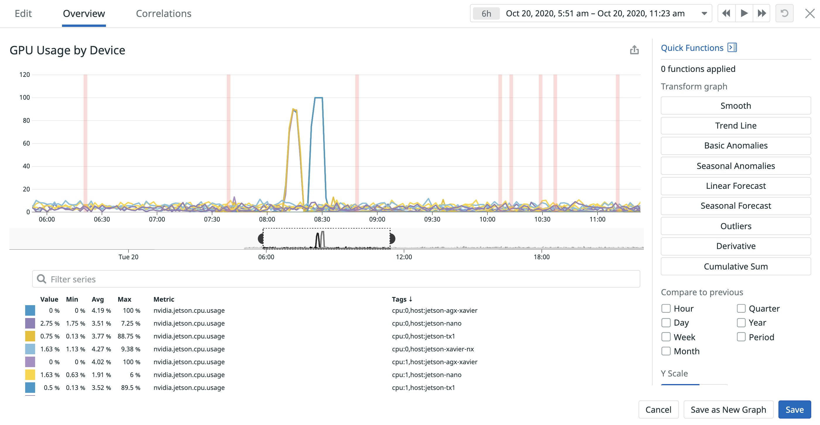Click Save as New Graph
820x425 pixels.
[x=728, y=410]
